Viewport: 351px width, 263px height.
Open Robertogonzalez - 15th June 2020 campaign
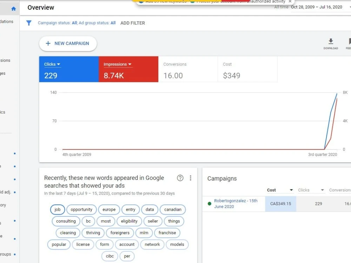click(x=236, y=204)
